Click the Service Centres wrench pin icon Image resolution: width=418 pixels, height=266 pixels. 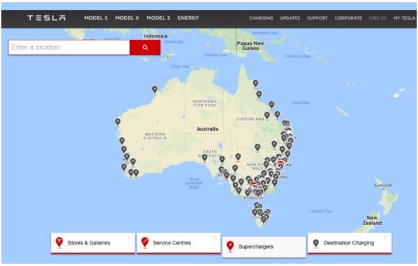(145, 242)
